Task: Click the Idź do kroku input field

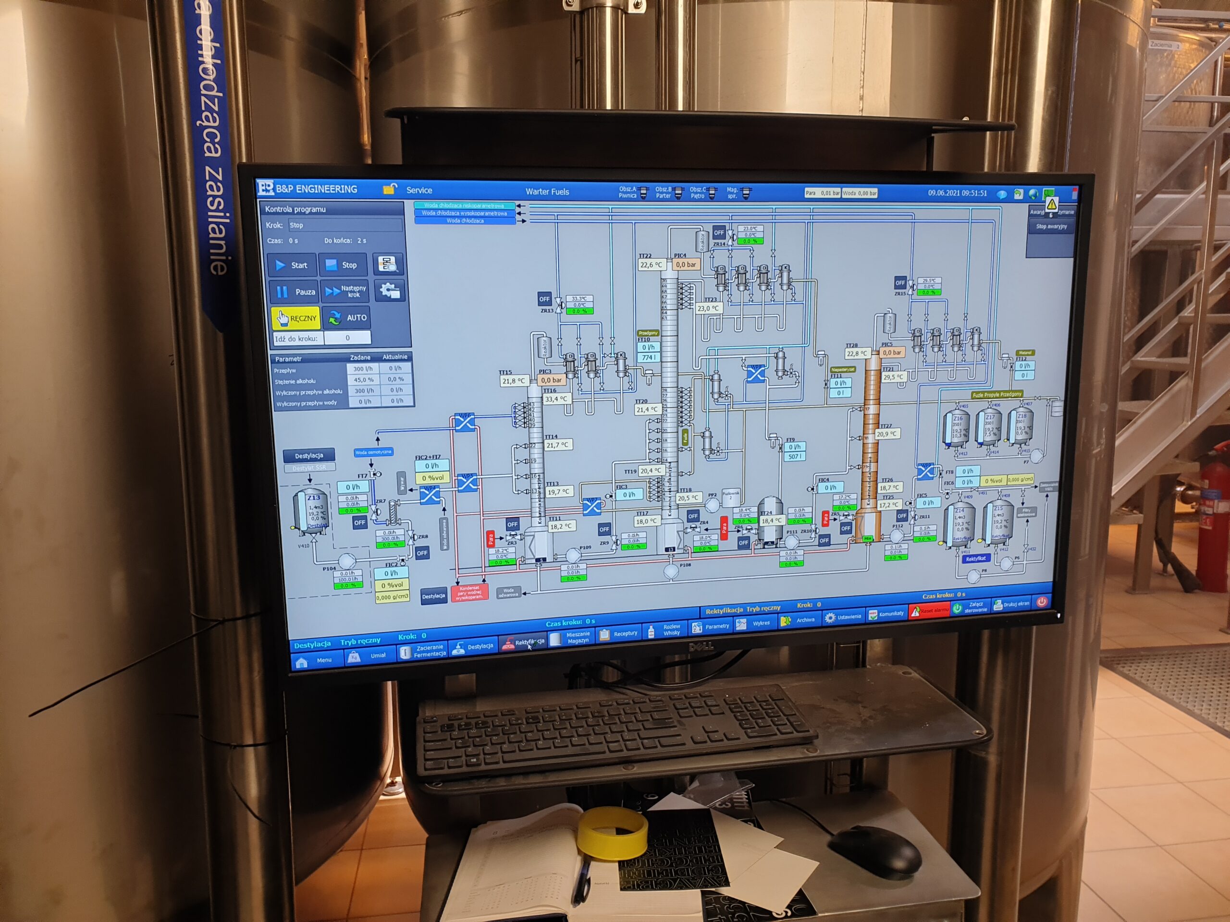Action: tap(347, 337)
